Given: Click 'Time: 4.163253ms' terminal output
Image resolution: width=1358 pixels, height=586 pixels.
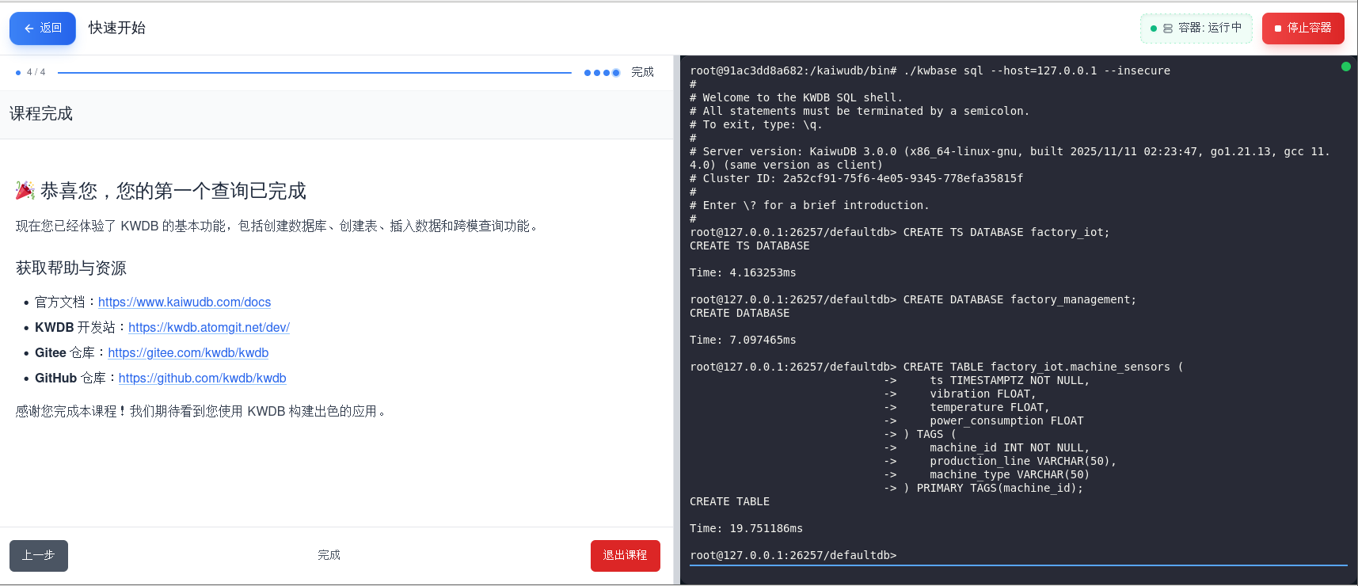Looking at the screenshot, I should (x=743, y=272).
